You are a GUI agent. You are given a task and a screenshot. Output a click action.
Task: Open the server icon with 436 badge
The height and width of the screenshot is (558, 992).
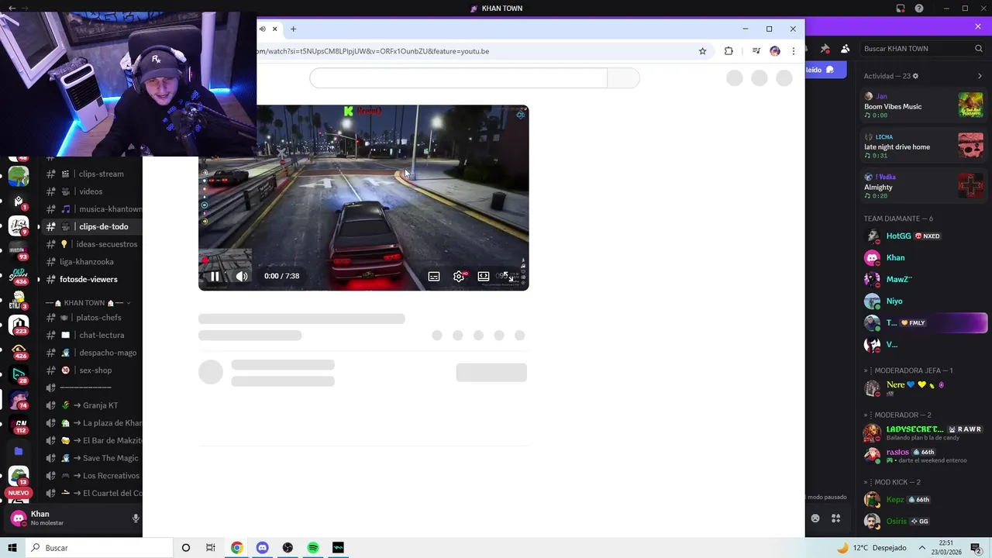pos(19,274)
